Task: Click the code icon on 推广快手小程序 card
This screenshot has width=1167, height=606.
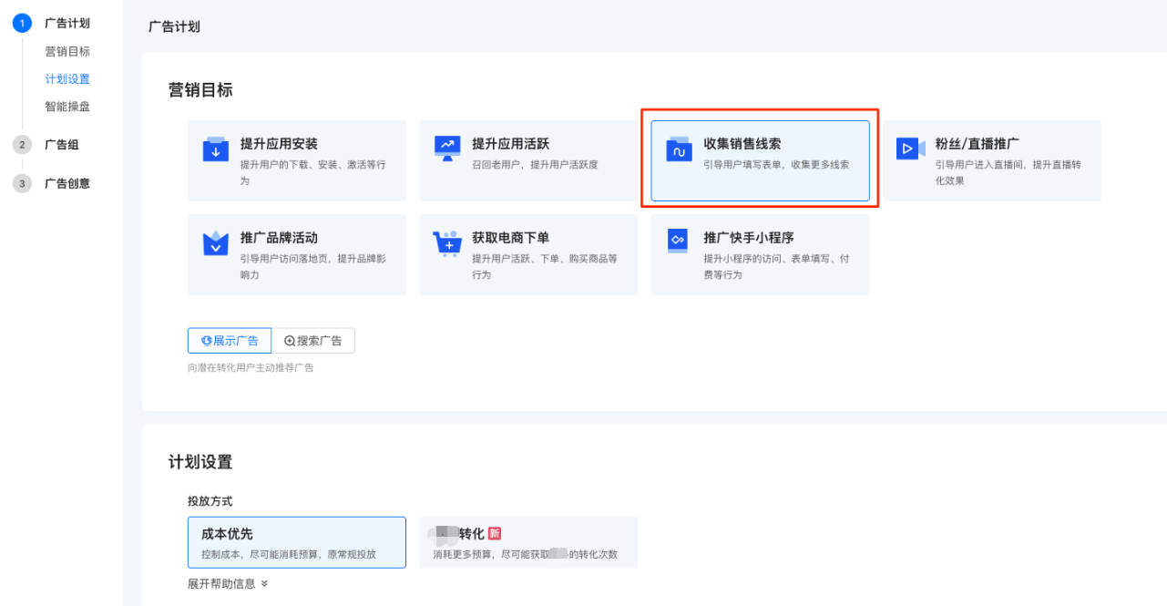Action: coord(679,241)
